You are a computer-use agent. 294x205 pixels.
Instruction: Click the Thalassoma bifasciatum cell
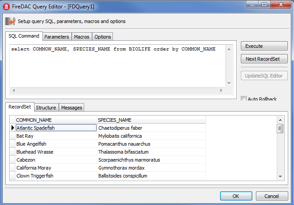(x=151, y=152)
